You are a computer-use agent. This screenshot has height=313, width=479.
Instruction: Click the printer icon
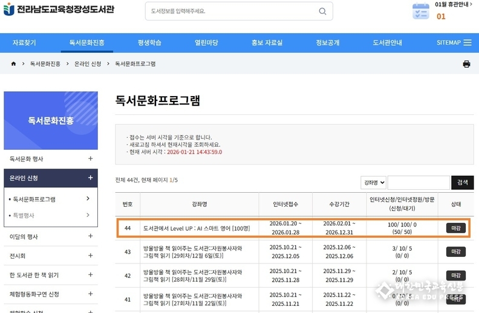[466, 64]
